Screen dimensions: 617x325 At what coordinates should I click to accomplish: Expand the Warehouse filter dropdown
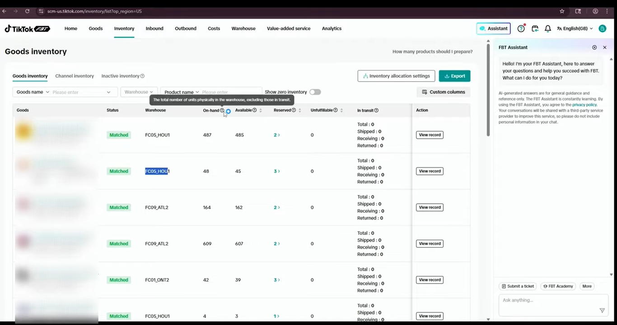coord(139,92)
